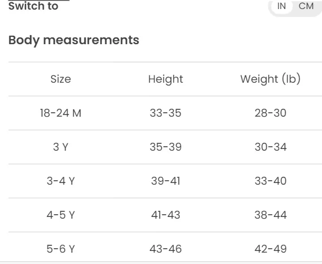Click the Weight (lb) column header
The height and width of the screenshot is (264, 322).
point(271,79)
